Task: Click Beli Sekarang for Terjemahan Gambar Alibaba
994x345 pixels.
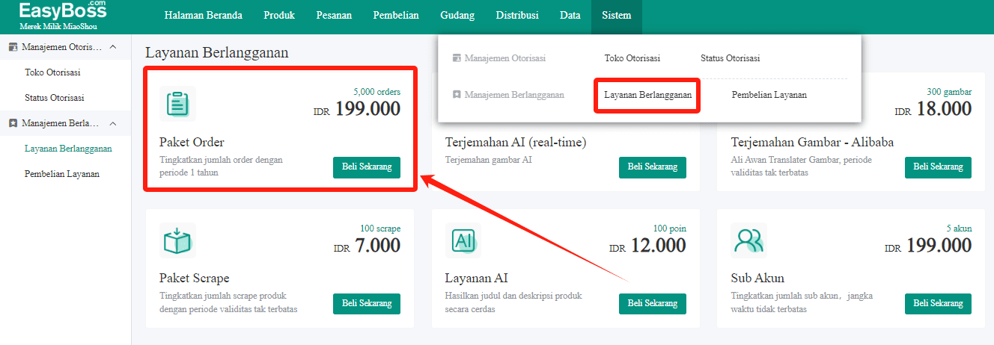Action: [x=939, y=167]
